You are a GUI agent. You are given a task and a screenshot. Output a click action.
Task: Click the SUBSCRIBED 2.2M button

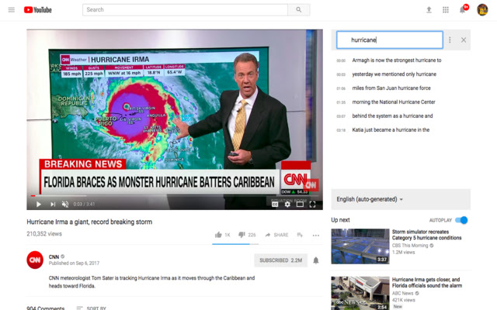click(x=281, y=260)
